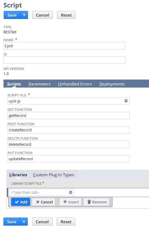149x228 pixels.
Task: Click the library row Cancel X button
Action: point(44,202)
